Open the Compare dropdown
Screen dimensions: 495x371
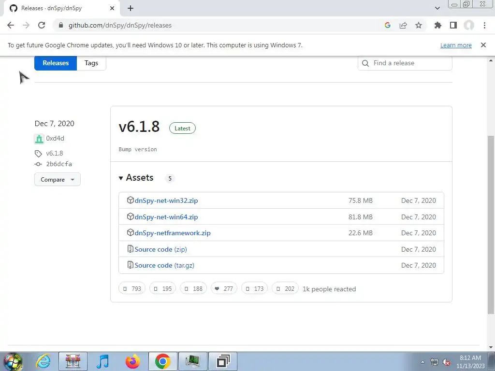click(58, 179)
